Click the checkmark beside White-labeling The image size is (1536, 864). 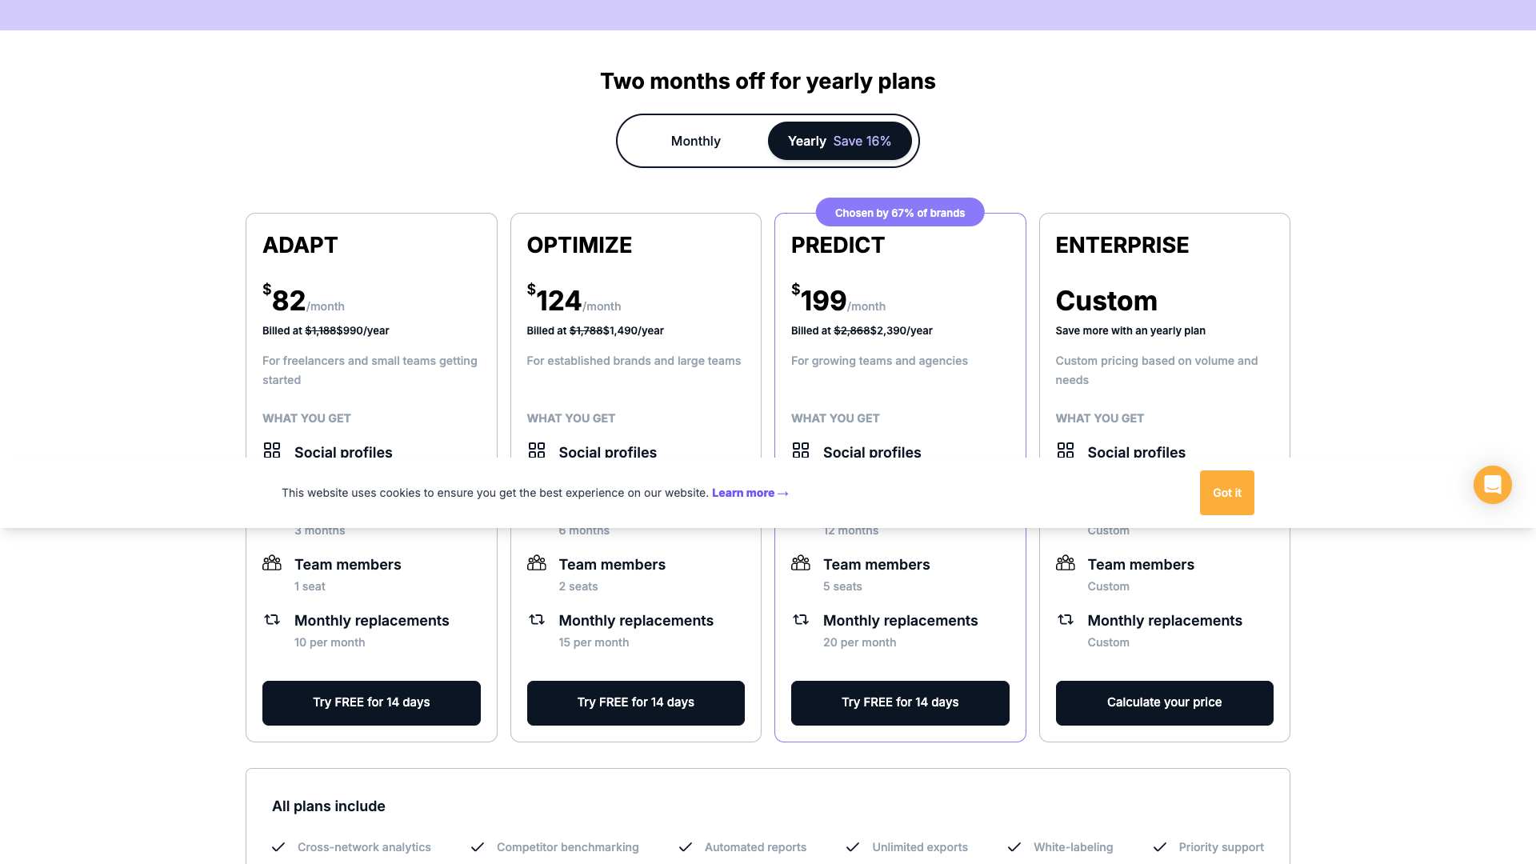coord(1014,846)
